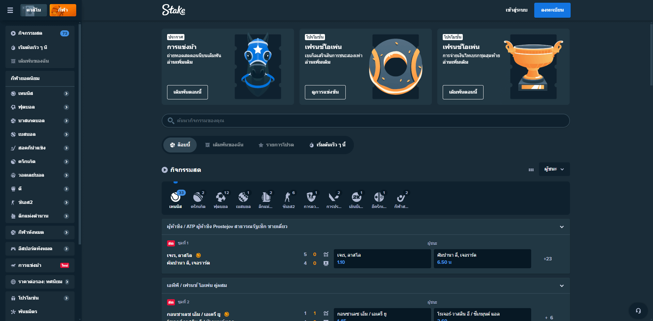Open ลีกแห่งตำนาน in the sidebar
Screen dimensions: 653x321
tap(40, 216)
